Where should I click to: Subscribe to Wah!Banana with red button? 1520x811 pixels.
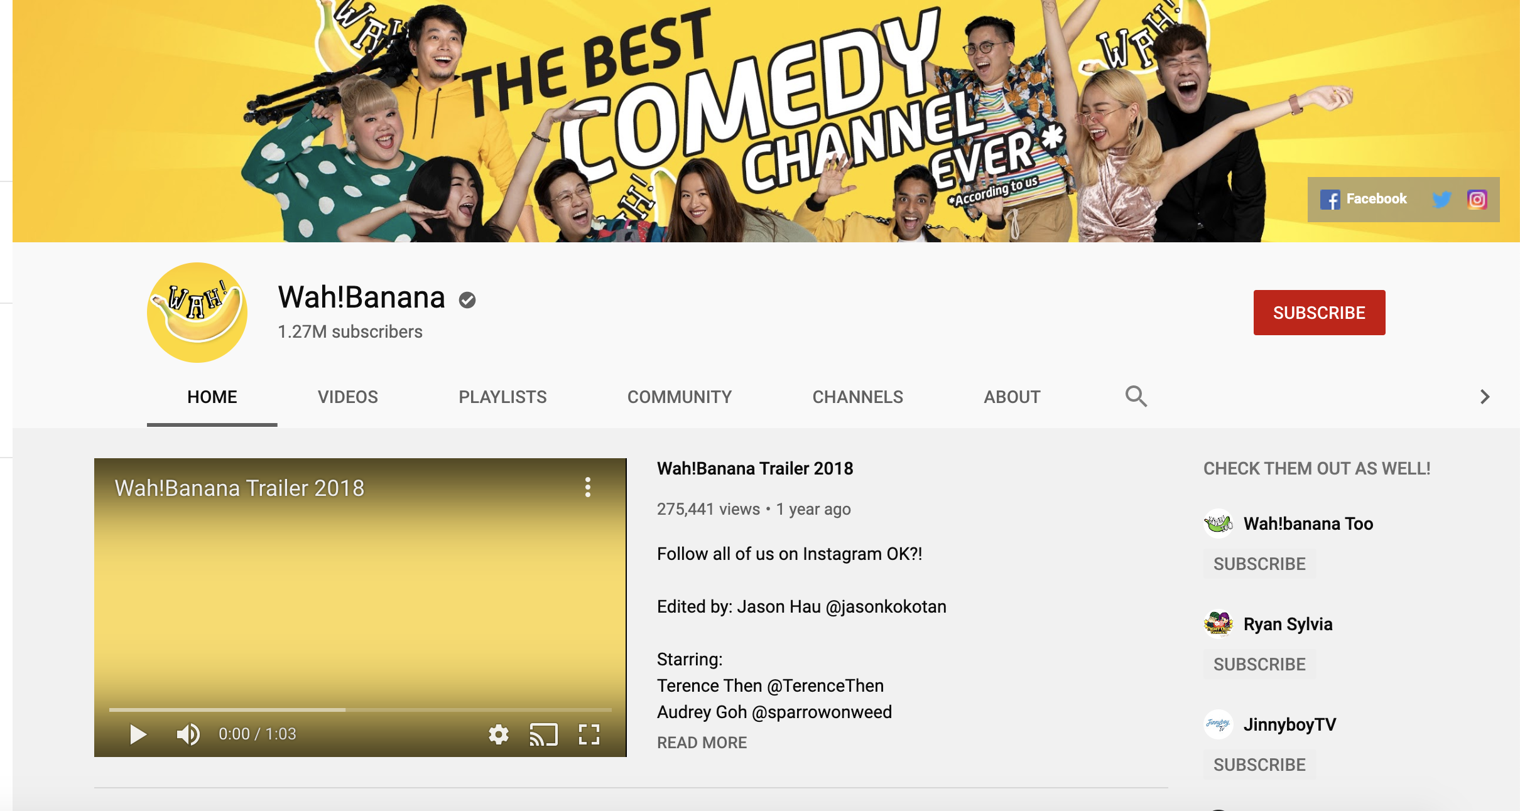[x=1320, y=313]
